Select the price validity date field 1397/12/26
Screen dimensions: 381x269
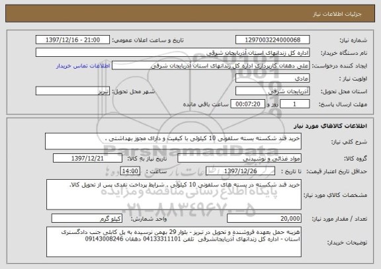point(240,171)
